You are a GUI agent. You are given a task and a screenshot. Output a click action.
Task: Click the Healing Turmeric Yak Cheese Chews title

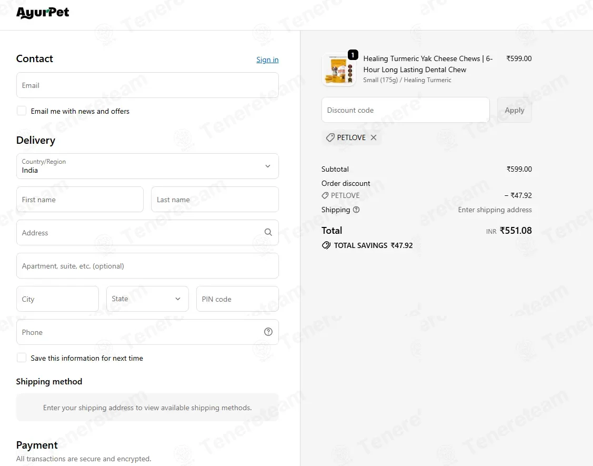[428, 64]
